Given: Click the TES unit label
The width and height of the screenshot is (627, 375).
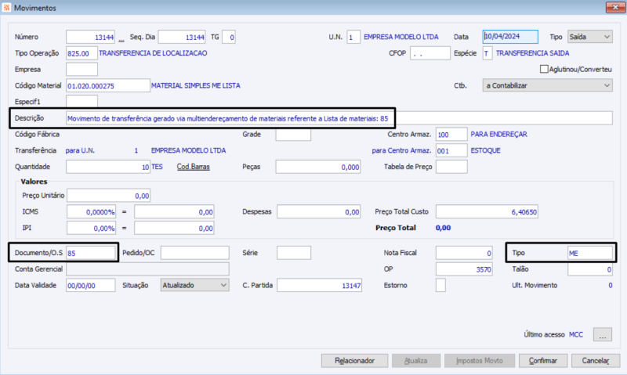Looking at the screenshot, I should coord(157,167).
